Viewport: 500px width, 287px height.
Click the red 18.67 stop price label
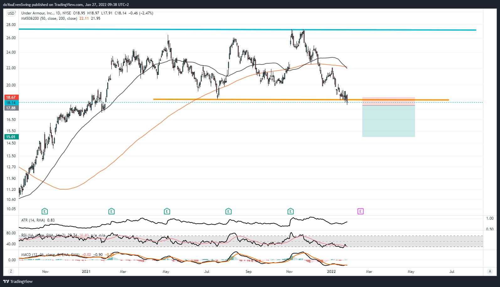click(11, 97)
